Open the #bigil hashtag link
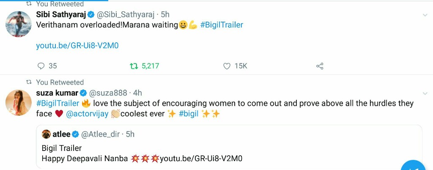 coord(188,114)
